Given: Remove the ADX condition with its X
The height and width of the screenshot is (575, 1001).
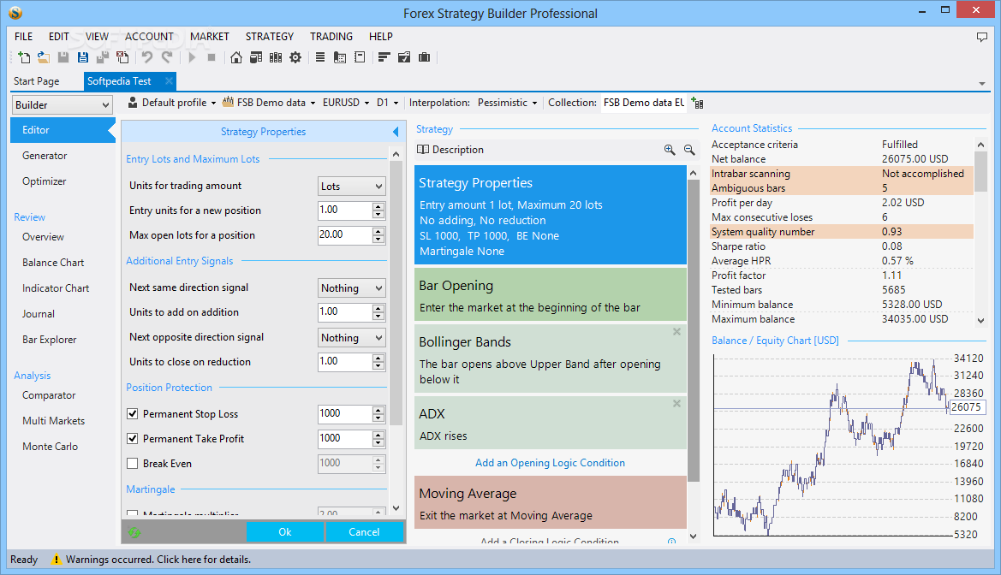Looking at the screenshot, I should pyautogui.click(x=676, y=403).
